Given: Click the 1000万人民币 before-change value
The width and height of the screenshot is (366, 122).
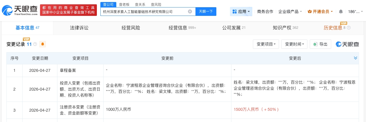Looking at the screenshot, I should [x=119, y=110].
